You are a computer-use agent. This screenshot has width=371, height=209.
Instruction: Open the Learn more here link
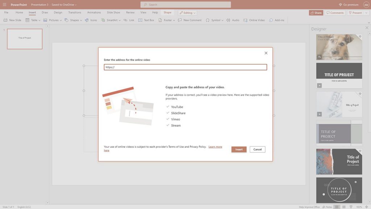point(215,147)
